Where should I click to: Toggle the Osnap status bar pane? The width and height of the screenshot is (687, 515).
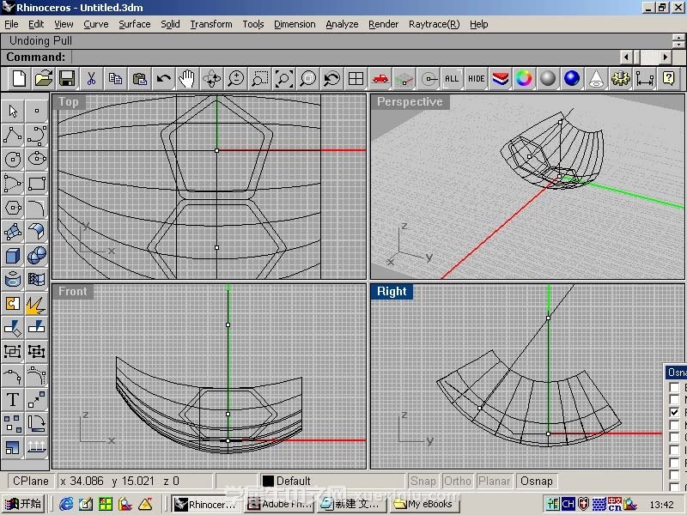click(x=537, y=482)
